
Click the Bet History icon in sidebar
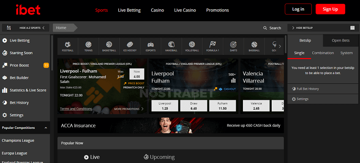pyautogui.click(x=4, y=102)
